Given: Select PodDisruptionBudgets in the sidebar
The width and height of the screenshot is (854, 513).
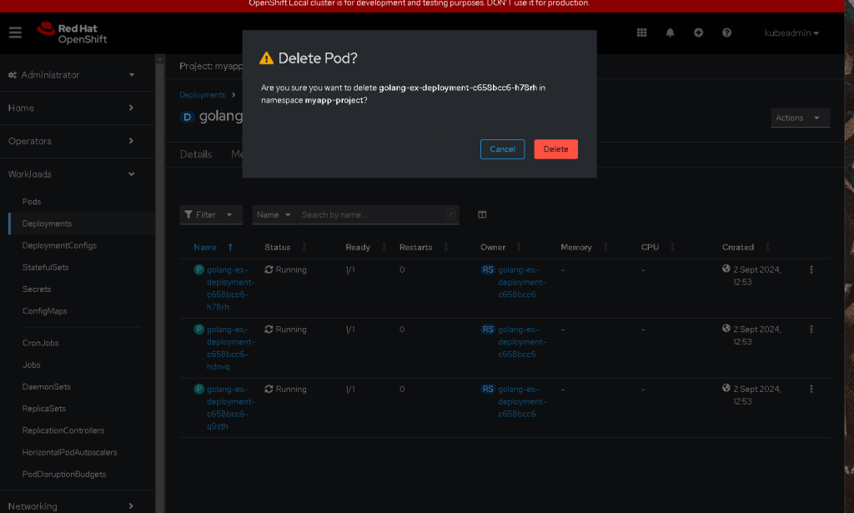Looking at the screenshot, I should tap(64, 475).
